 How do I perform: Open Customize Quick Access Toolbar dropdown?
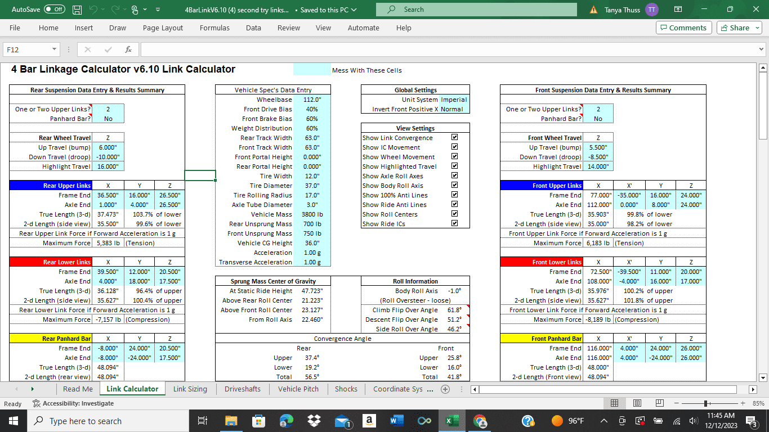[x=157, y=10]
